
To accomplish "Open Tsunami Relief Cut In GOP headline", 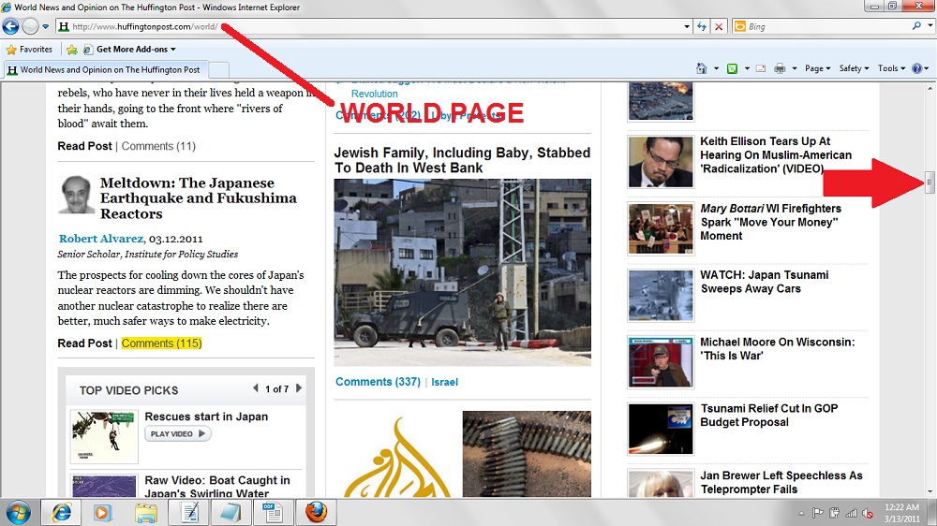I will (x=769, y=415).
